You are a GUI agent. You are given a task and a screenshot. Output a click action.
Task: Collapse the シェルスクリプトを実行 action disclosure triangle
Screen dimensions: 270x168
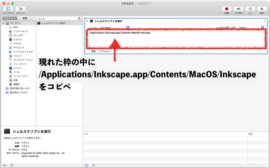87,21
